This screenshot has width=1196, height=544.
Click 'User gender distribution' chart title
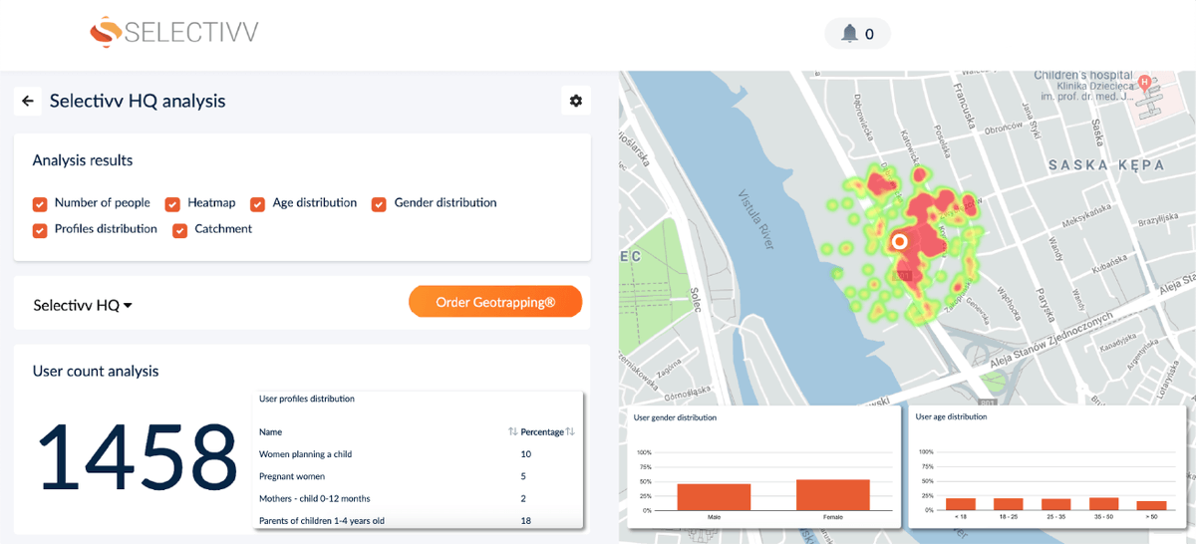(675, 417)
